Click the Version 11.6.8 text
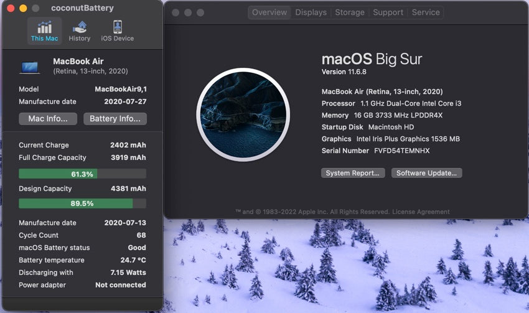Viewport: 529px width, 313px height. pyautogui.click(x=344, y=72)
